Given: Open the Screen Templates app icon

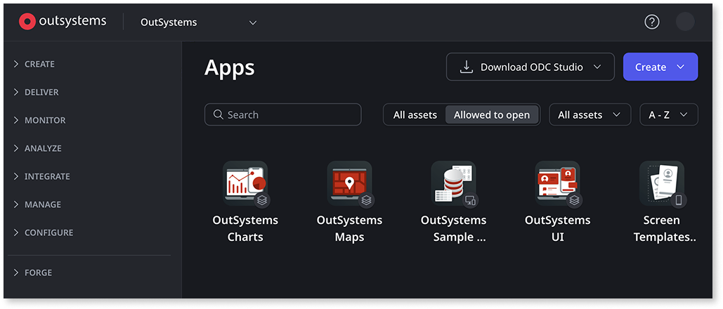Looking at the screenshot, I should coord(661,183).
